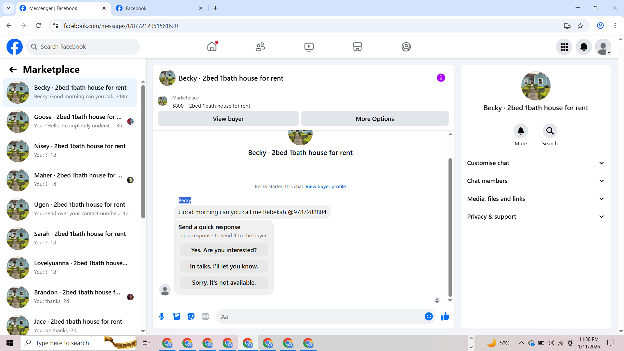Choose a sticker from the sticker icon
624x351 pixels.
pyautogui.click(x=191, y=317)
